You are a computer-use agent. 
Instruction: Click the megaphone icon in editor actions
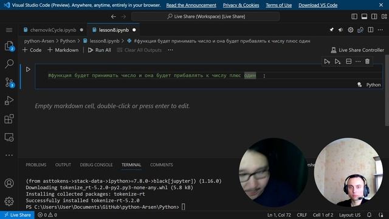[340, 30]
